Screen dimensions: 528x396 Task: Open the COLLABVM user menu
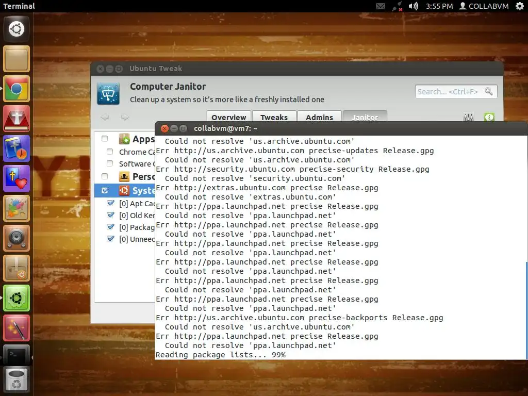click(484, 6)
